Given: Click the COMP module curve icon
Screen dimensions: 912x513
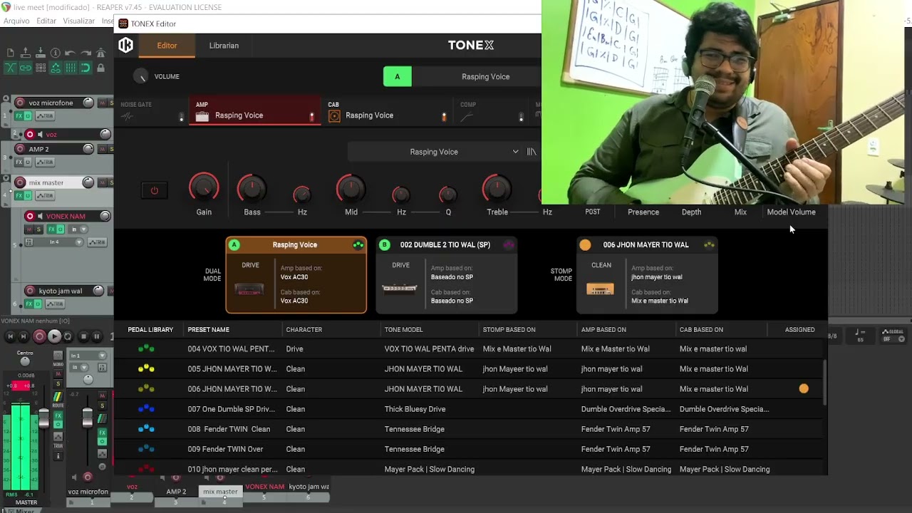Looking at the screenshot, I should [x=467, y=117].
